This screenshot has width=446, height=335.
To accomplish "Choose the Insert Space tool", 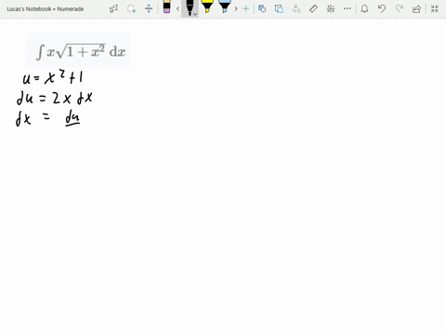I will (149, 8).
